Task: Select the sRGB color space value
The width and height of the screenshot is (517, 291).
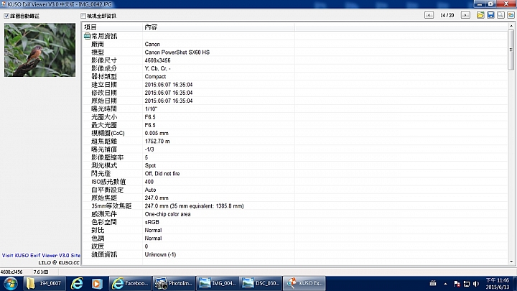Action: pos(152,222)
